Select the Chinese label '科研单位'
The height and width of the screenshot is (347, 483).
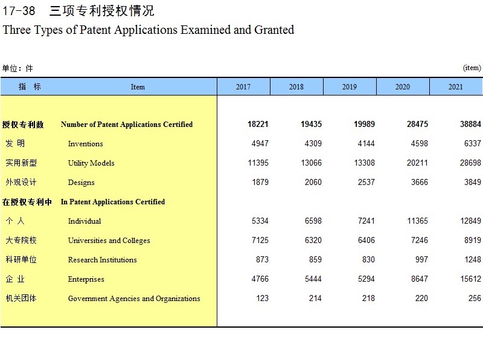[x=21, y=260]
